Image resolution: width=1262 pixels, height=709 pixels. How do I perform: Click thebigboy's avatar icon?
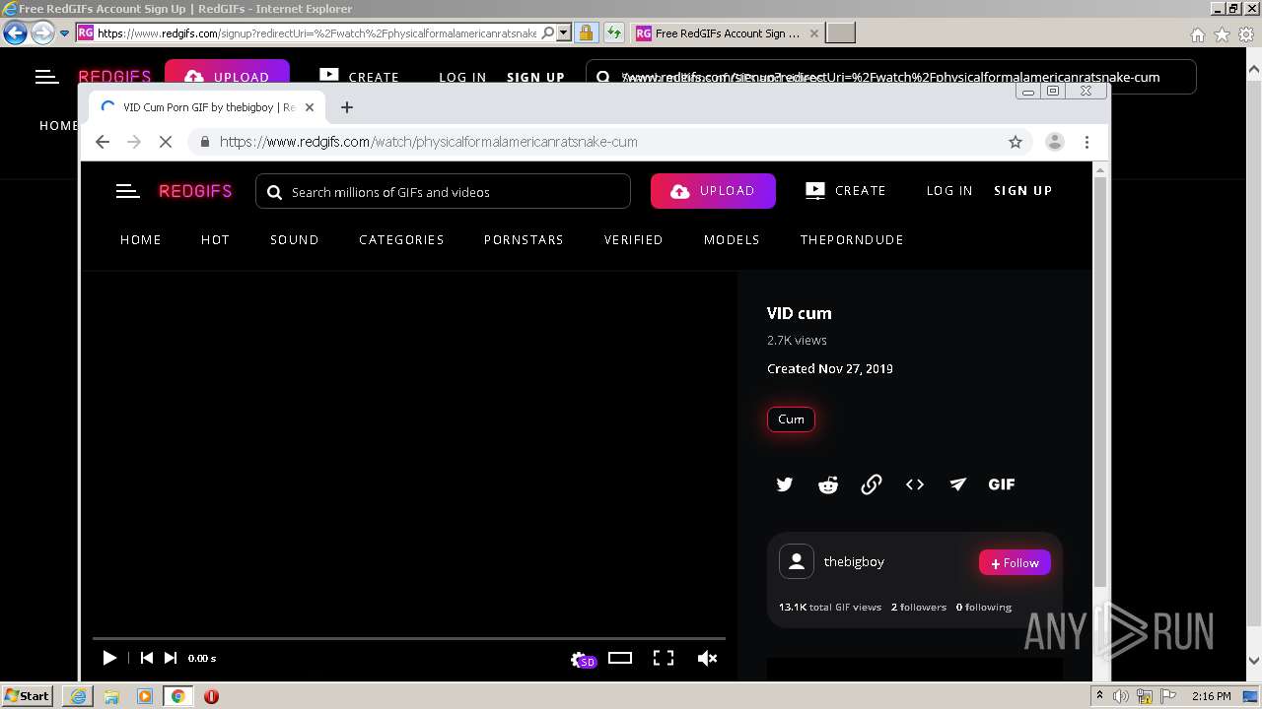coord(797,561)
